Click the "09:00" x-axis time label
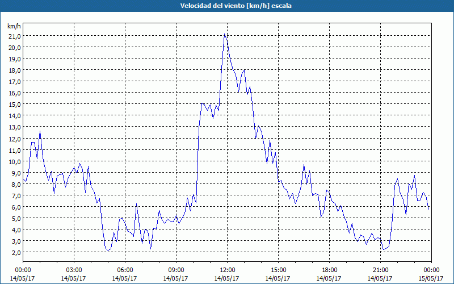454x284 pixels. click(x=176, y=270)
